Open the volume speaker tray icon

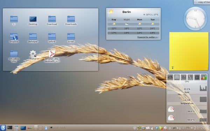click(178, 128)
